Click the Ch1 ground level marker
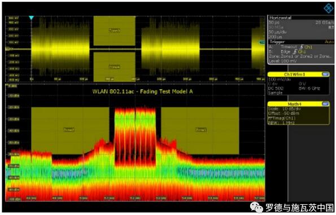Viewport: 336px width, 215px height. pos(7,49)
